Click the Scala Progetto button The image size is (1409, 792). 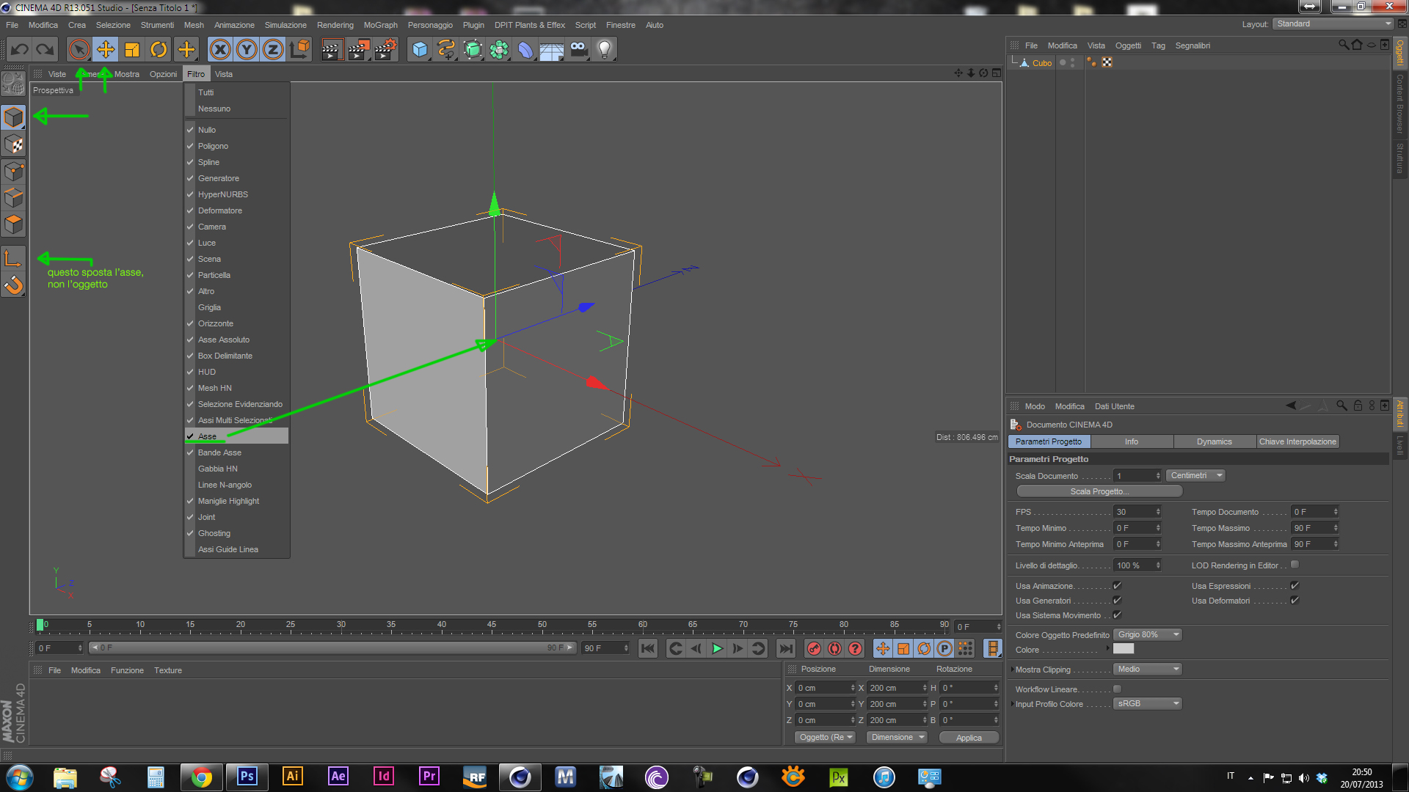click(x=1099, y=491)
